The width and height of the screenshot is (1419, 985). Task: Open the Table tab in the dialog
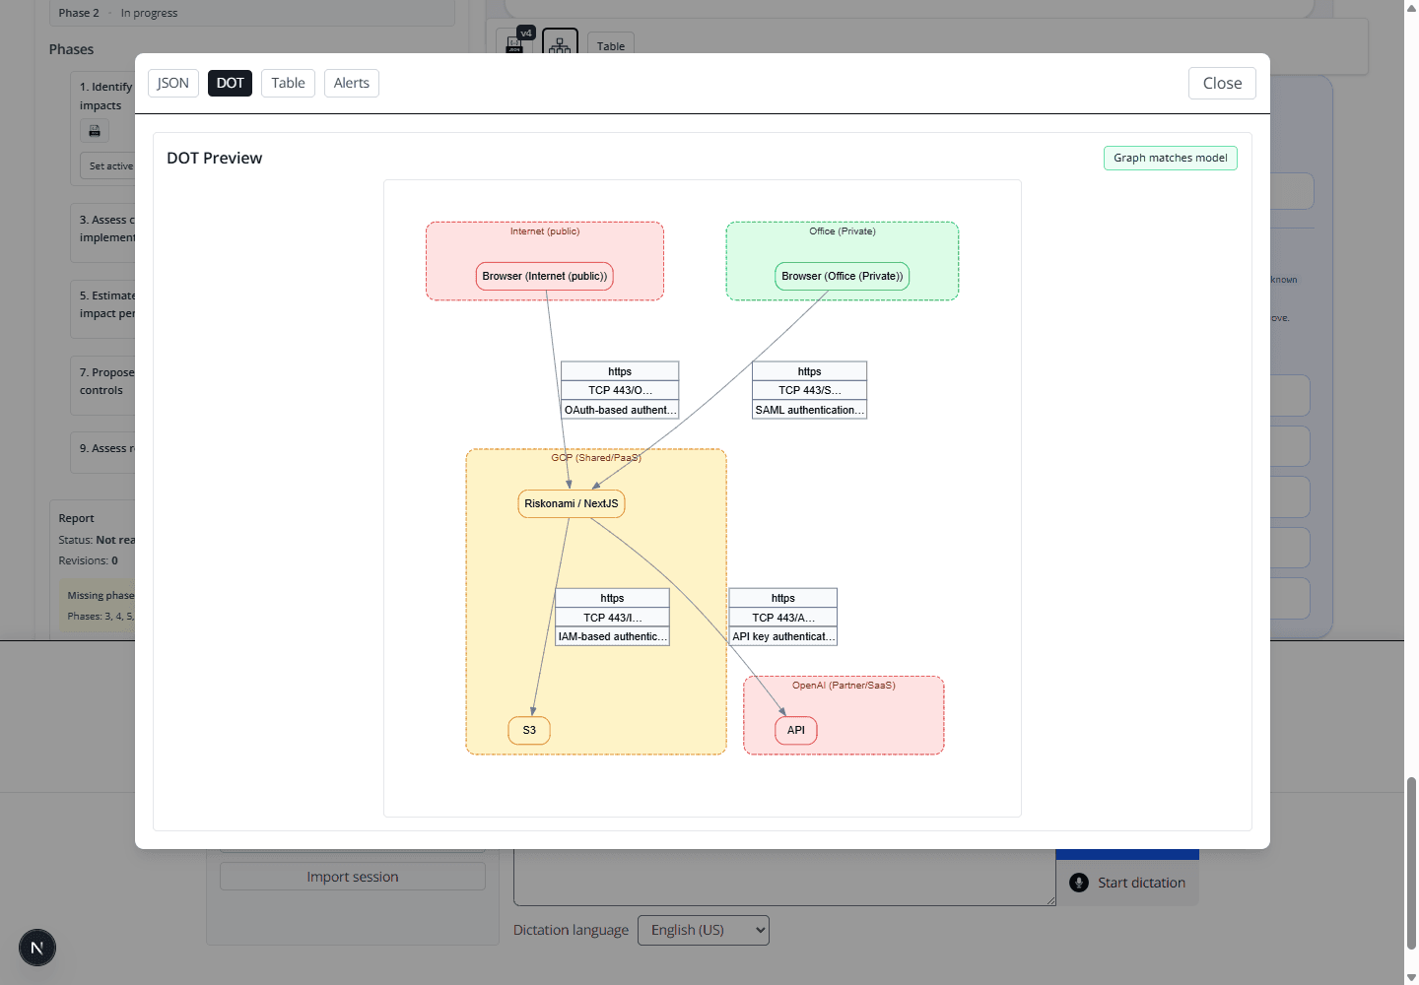288,83
